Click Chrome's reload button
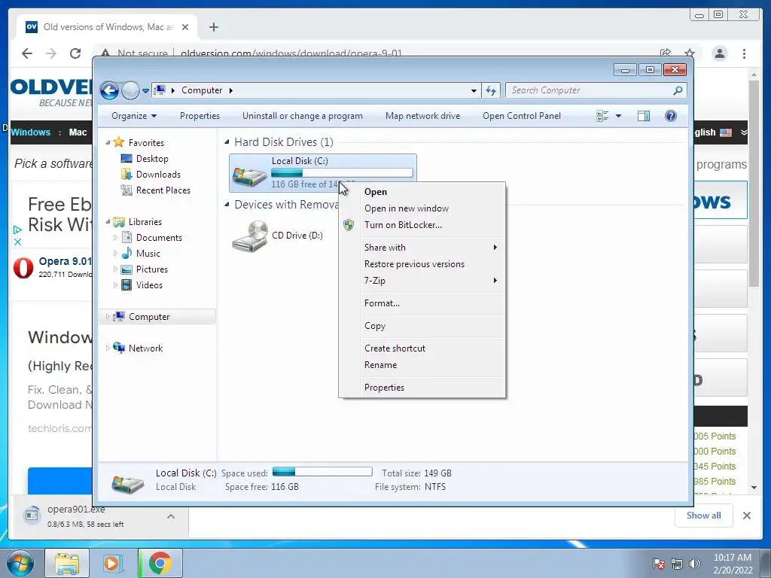 point(75,53)
